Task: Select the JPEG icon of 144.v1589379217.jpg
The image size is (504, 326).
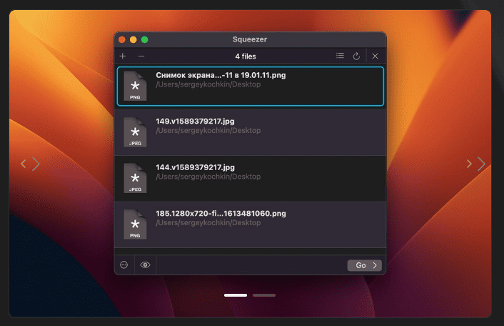Action: [x=135, y=178]
